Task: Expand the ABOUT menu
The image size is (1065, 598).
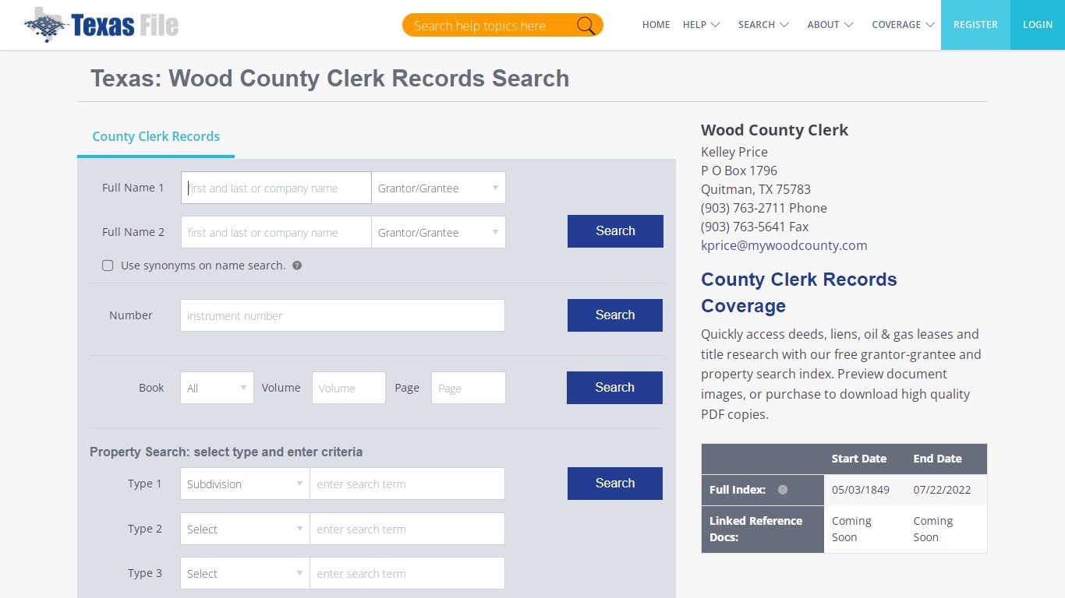Action: (830, 25)
